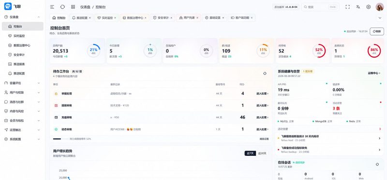387x180 pixels.
Task: Focus the 搜索 search field
Action: 320,7
